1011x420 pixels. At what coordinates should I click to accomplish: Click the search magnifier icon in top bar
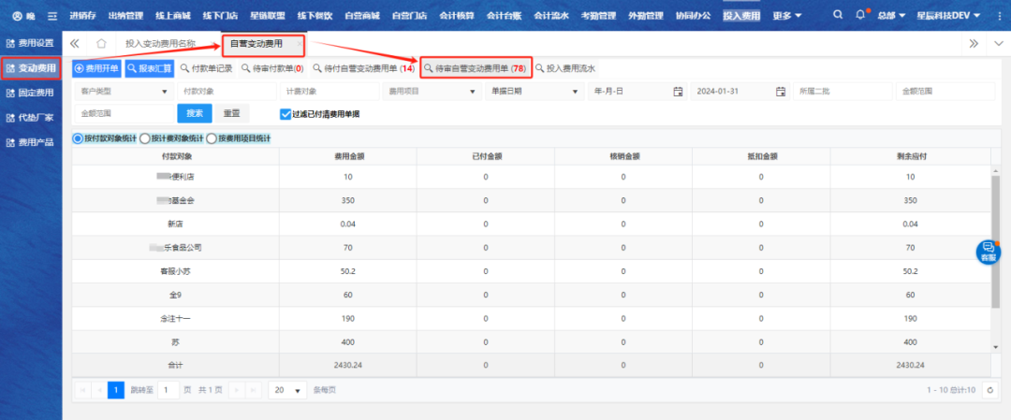(836, 16)
